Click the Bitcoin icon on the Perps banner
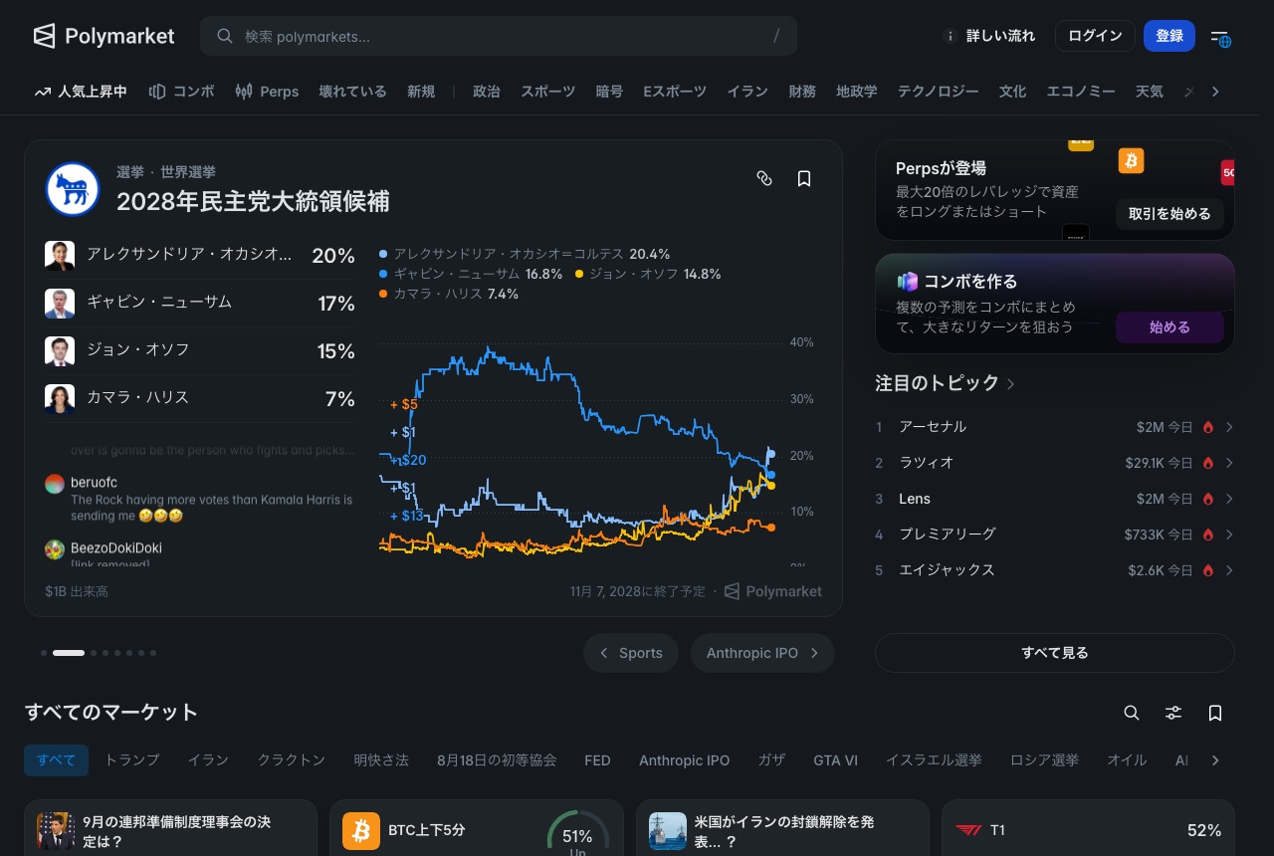Image resolution: width=1274 pixels, height=856 pixels. click(x=1131, y=161)
